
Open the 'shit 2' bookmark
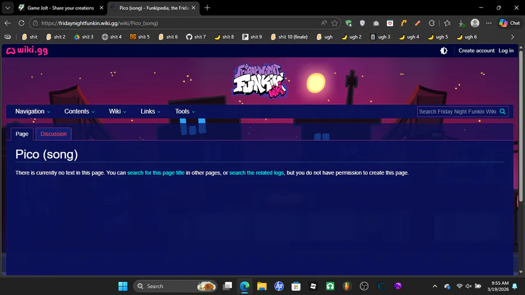pyautogui.click(x=55, y=37)
